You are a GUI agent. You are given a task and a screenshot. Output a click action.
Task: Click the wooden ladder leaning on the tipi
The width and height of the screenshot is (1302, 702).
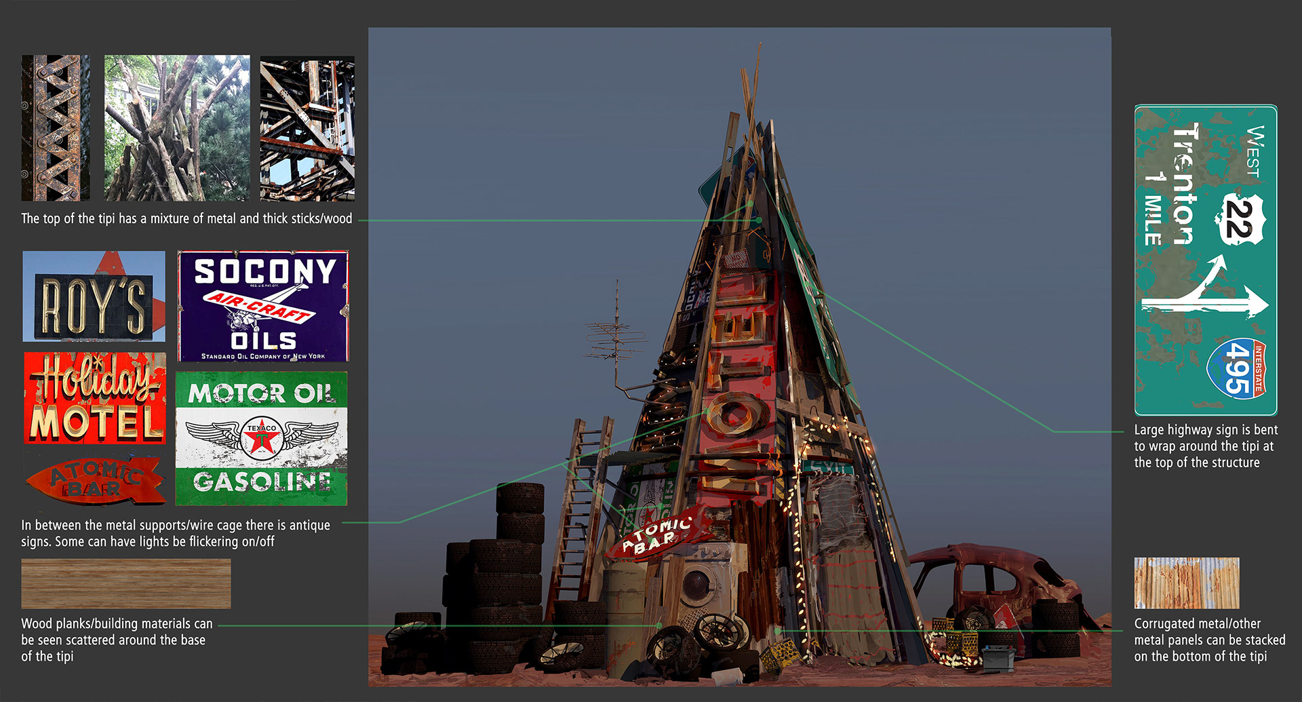581,513
